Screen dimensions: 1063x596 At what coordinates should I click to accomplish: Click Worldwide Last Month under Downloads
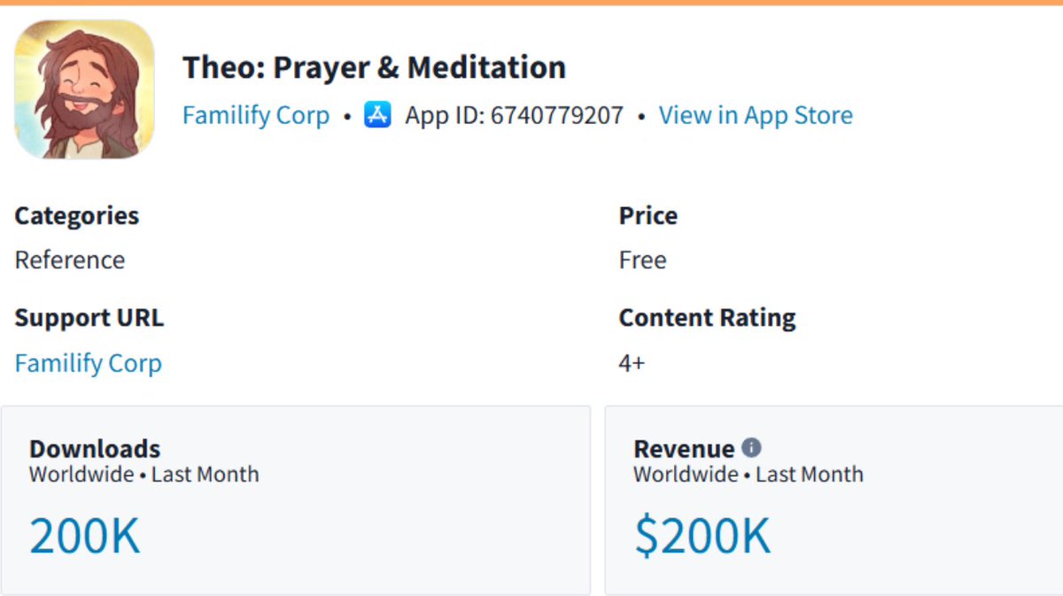pos(144,475)
